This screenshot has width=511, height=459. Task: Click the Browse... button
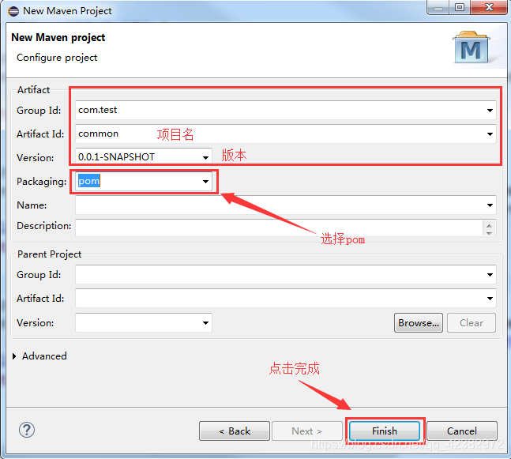pyautogui.click(x=419, y=323)
